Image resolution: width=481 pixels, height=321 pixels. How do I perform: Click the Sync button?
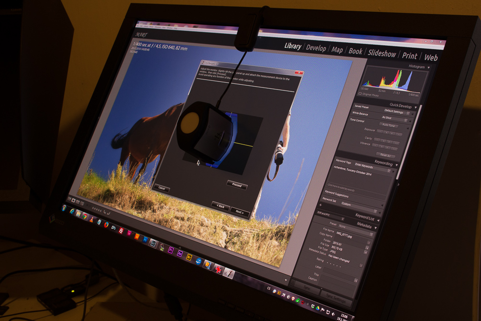click(307, 287)
